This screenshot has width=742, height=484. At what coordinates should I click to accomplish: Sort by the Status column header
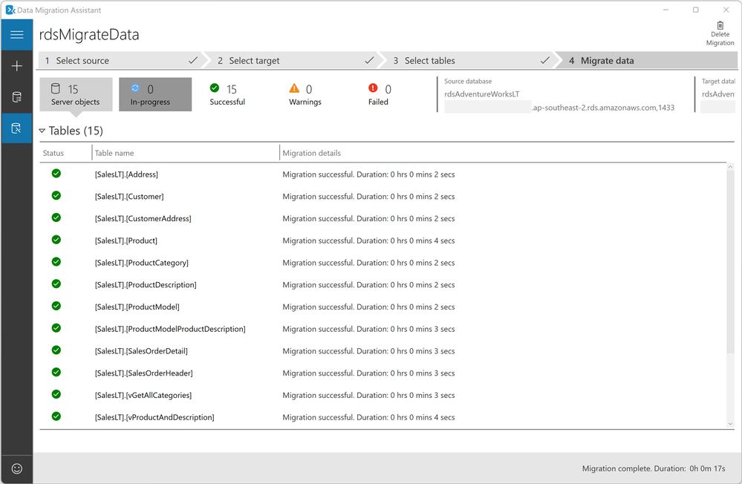coord(53,153)
